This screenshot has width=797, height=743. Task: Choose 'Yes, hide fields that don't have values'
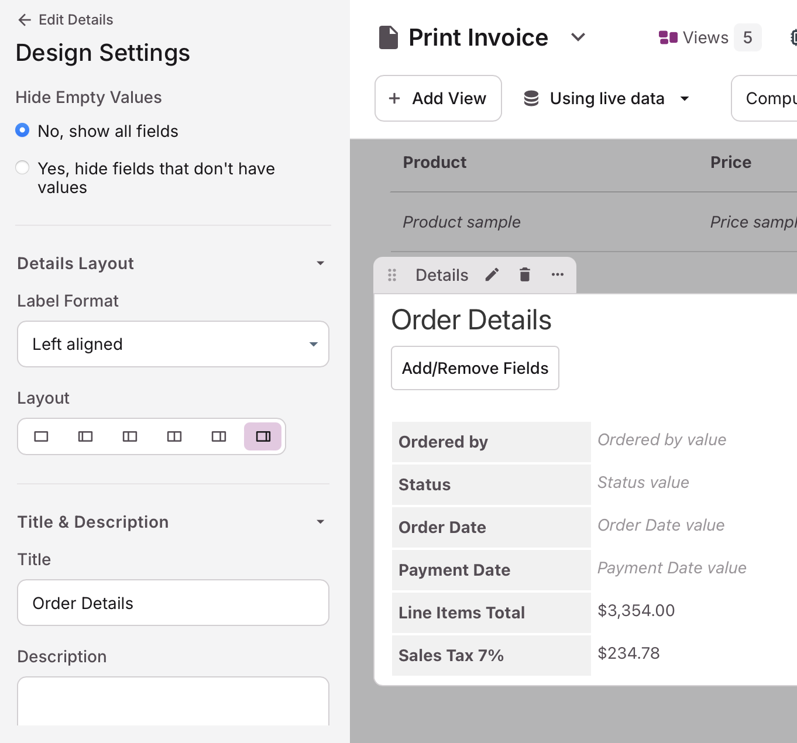point(22,167)
